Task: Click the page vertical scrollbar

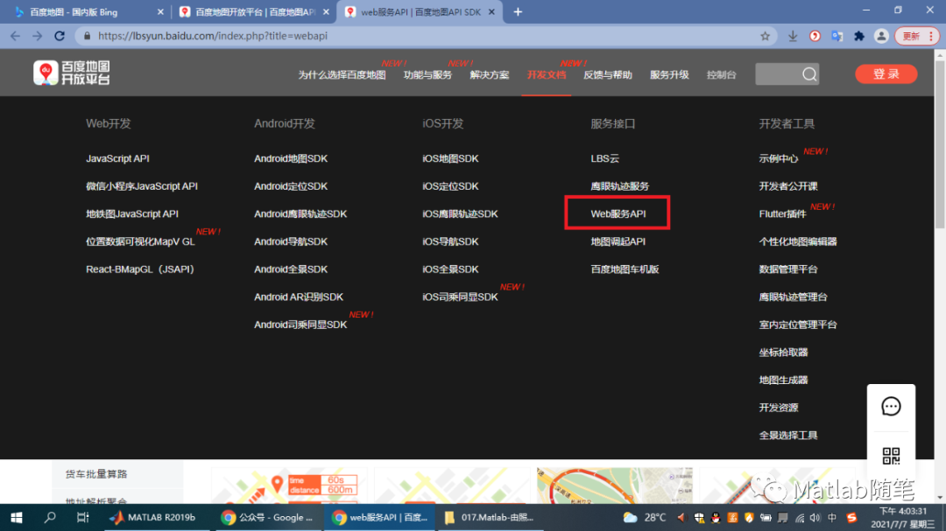Action: point(940,143)
